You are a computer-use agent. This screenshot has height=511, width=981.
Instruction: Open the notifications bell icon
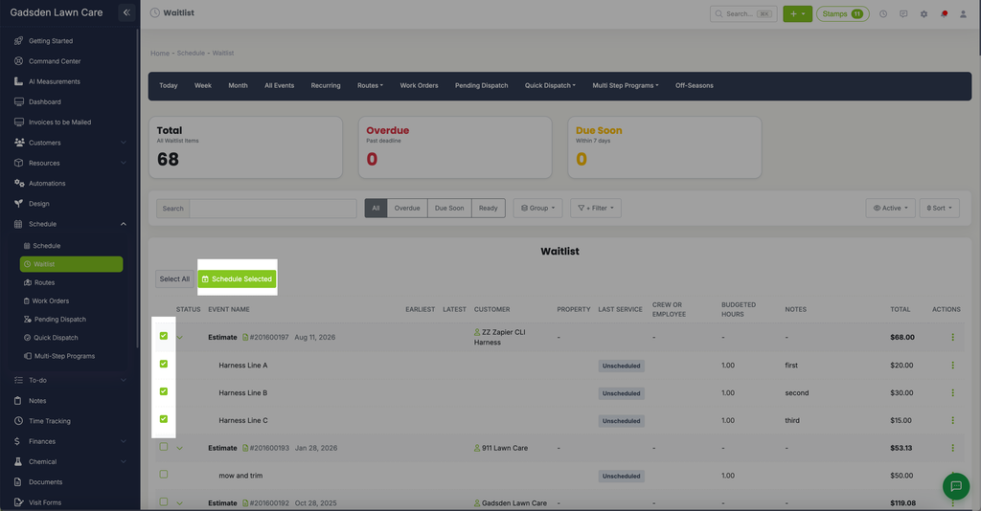click(944, 13)
